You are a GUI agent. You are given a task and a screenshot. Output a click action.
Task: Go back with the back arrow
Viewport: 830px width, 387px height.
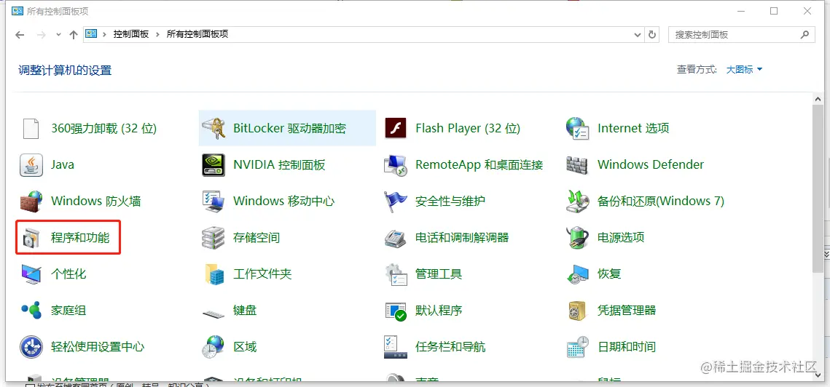20,34
